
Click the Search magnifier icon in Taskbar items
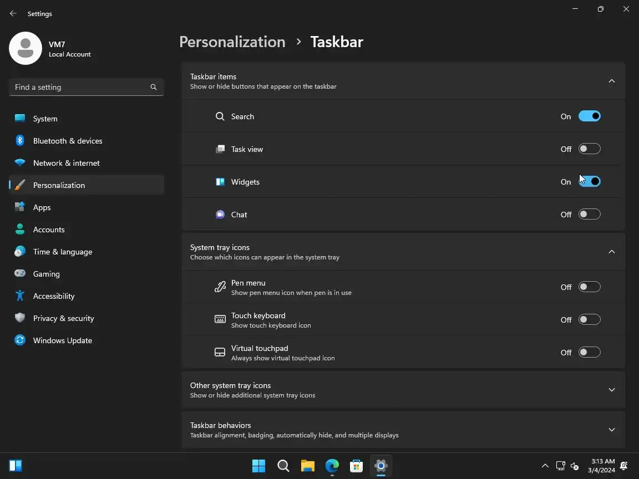(x=220, y=116)
